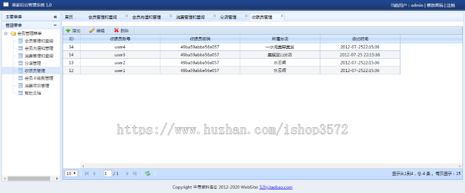Open 分店管理 in the sidebar tree
This screenshot has height=193, width=465.
tap(33, 63)
